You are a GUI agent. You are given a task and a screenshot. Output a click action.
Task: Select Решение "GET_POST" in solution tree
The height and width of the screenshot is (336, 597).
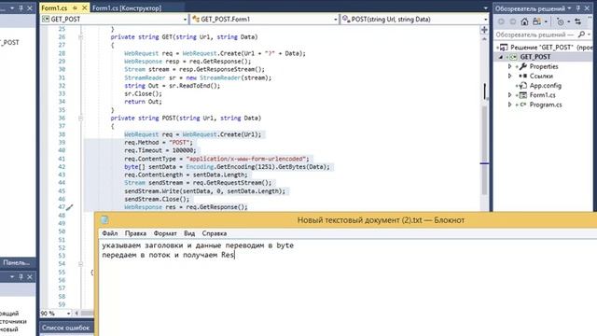click(x=551, y=48)
